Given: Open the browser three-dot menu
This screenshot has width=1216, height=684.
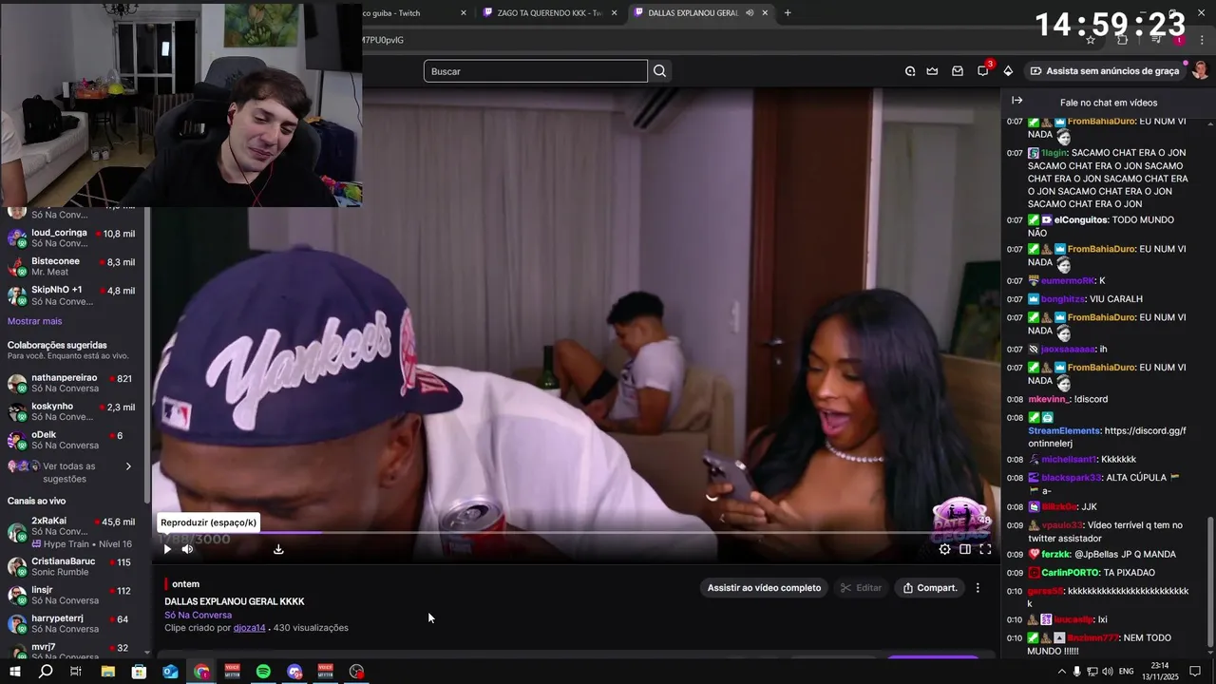Looking at the screenshot, I should click(x=1204, y=40).
